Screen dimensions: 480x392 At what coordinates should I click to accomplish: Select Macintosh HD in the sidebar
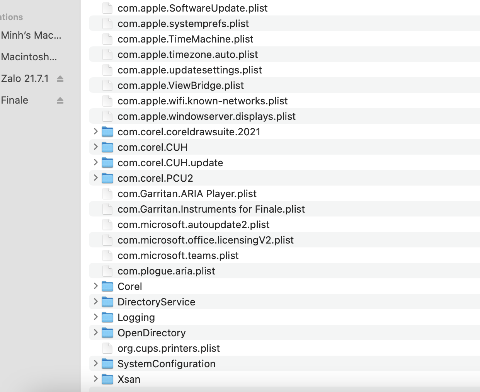[x=29, y=57]
